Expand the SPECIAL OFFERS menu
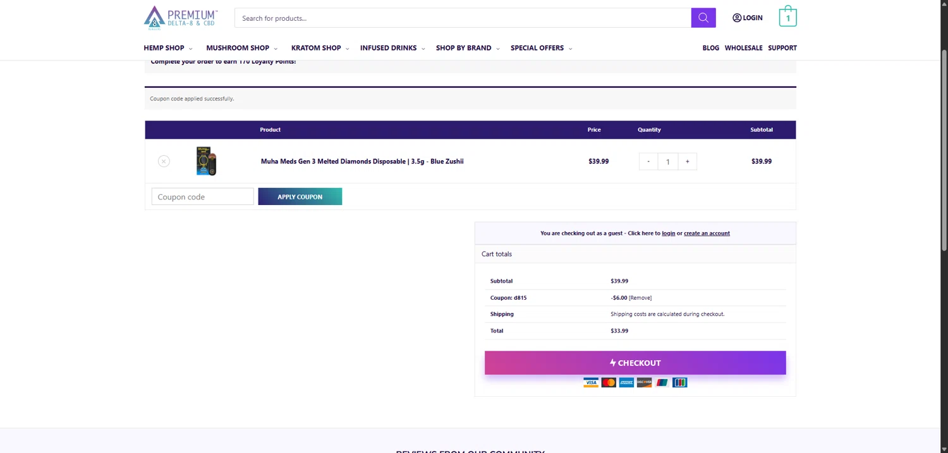The width and height of the screenshot is (948, 453). coord(542,48)
